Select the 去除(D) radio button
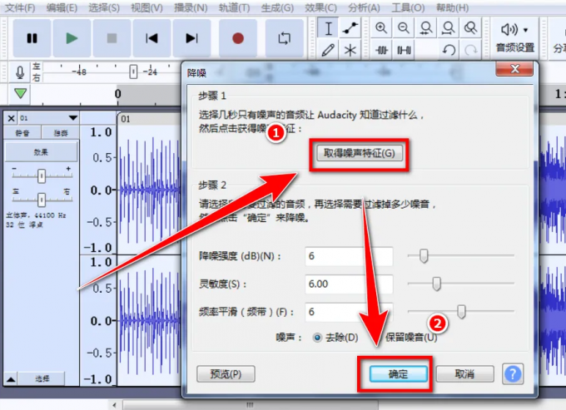 (x=317, y=338)
